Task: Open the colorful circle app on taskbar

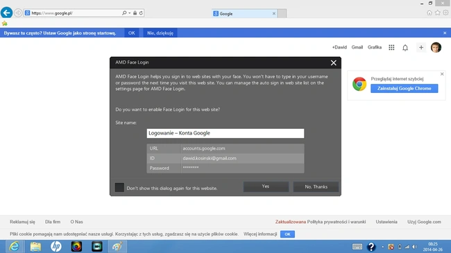Action: tap(76, 246)
